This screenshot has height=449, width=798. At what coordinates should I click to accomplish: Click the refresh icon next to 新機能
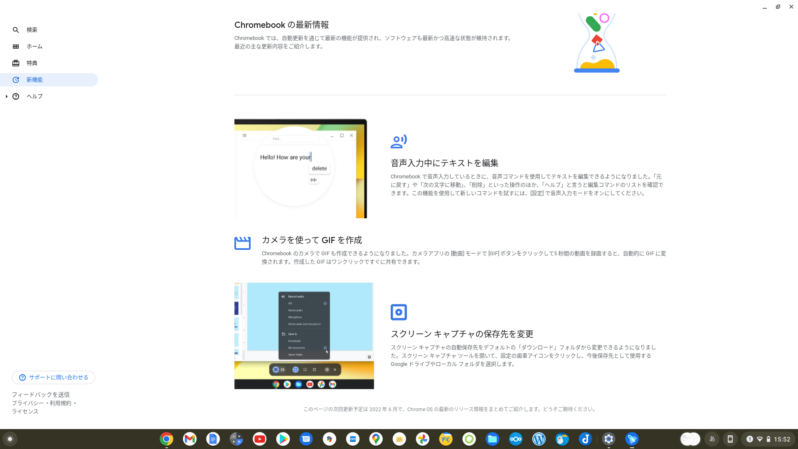point(16,80)
